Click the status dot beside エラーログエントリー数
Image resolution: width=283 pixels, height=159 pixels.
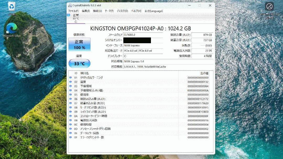(70, 137)
